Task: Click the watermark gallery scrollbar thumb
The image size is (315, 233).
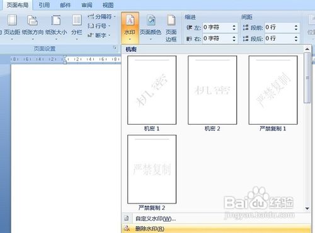Action: pyautogui.click(x=307, y=77)
